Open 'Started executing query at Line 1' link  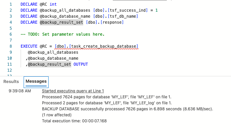click(73, 91)
